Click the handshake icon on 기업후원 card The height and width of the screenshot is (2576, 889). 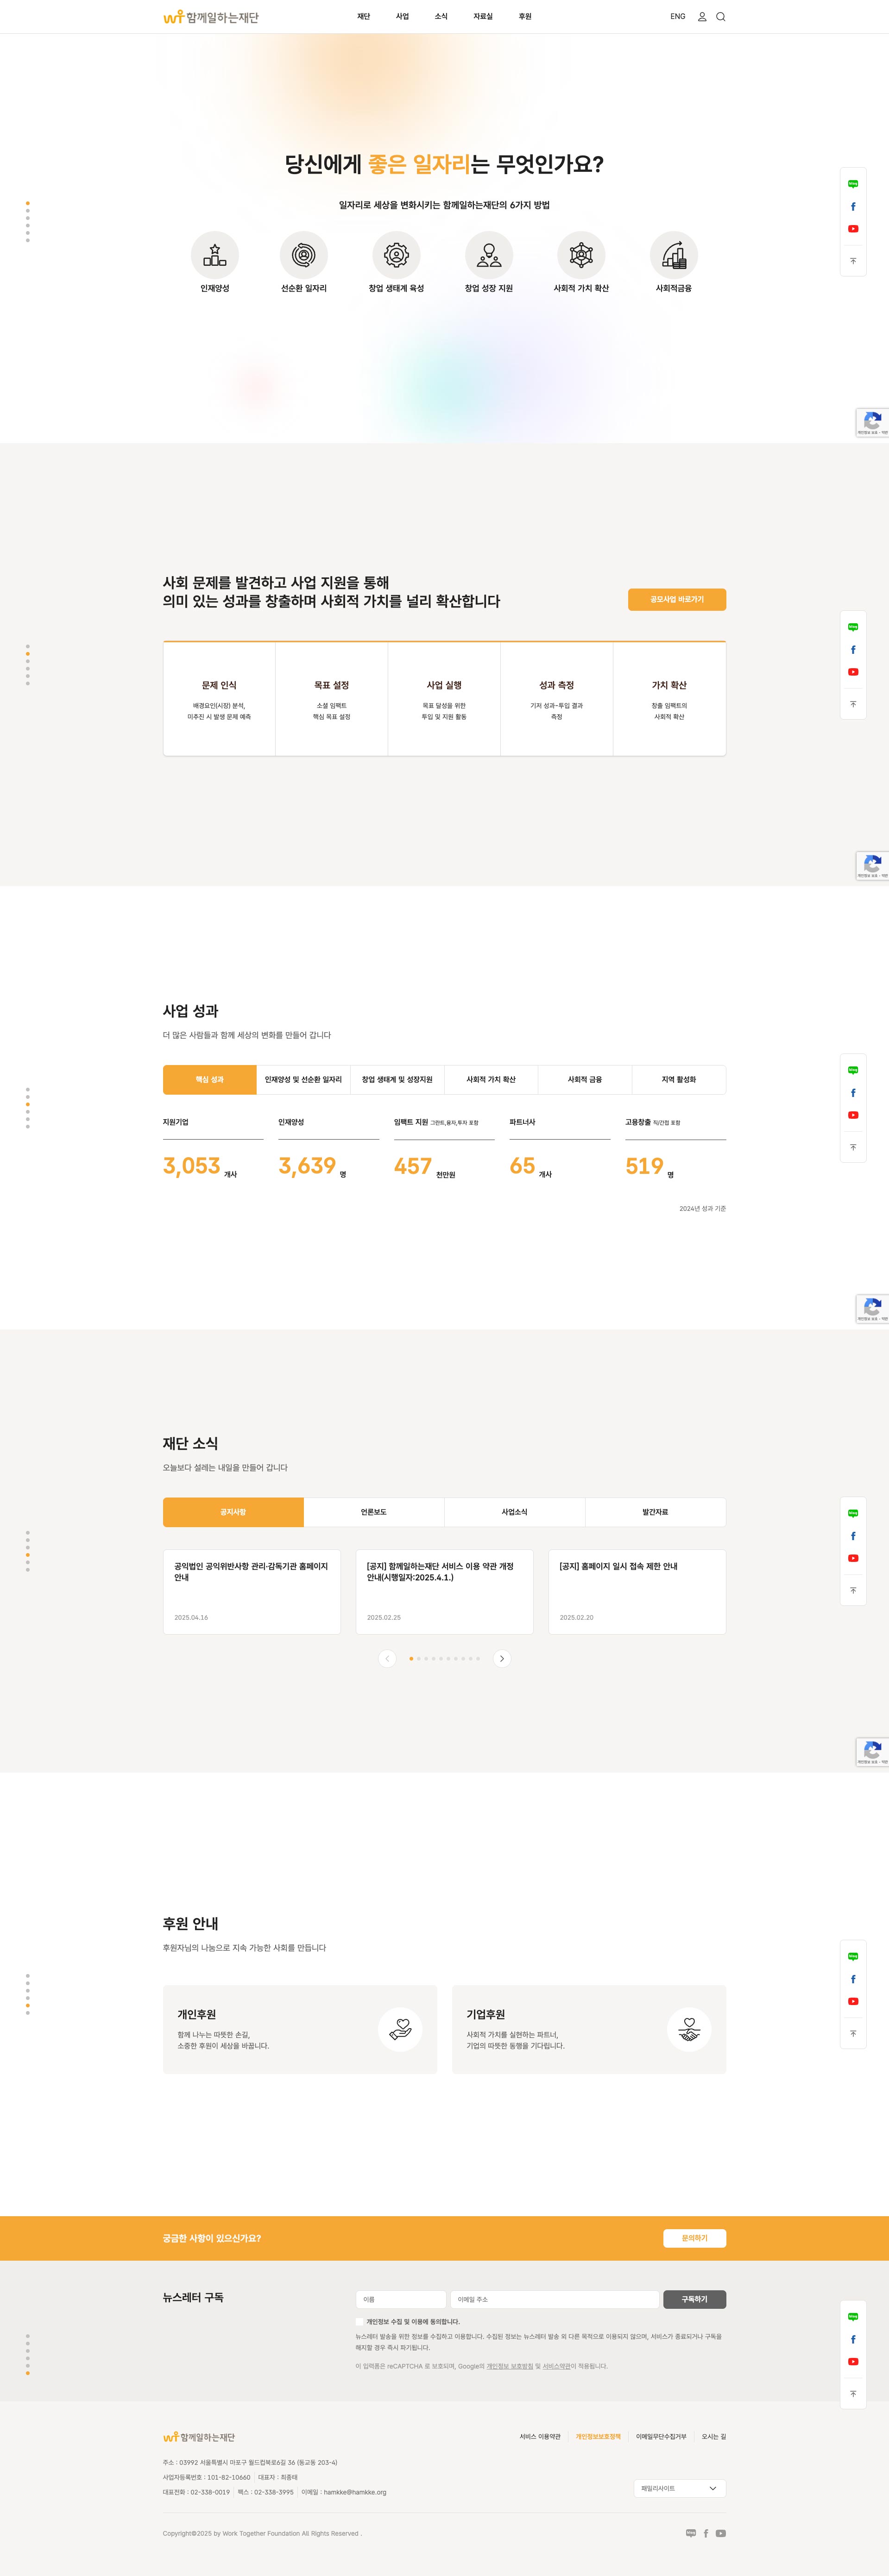pos(689,2029)
